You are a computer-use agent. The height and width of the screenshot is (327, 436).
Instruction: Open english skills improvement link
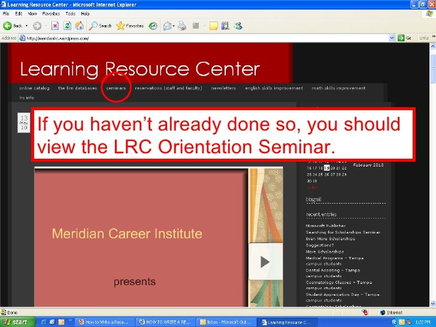(274, 88)
